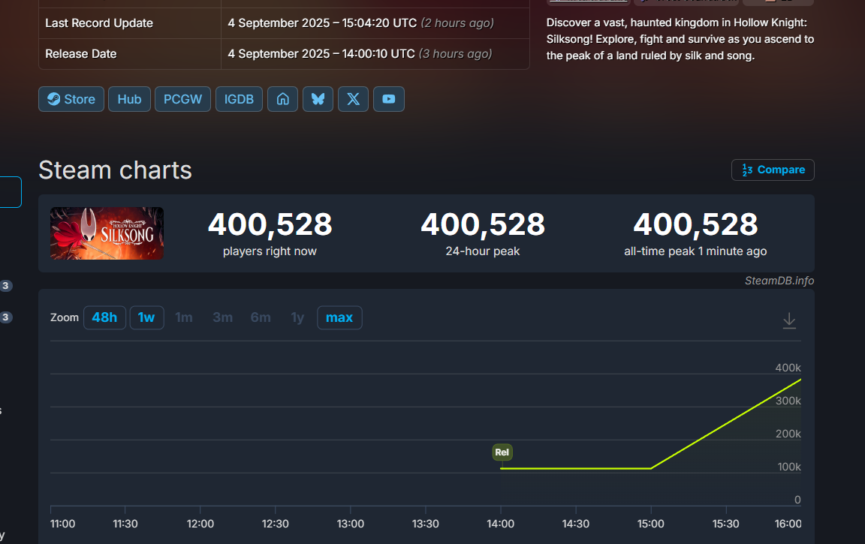Open the Bluesky butterfly icon link
This screenshot has width=865, height=544.
pyautogui.click(x=318, y=99)
